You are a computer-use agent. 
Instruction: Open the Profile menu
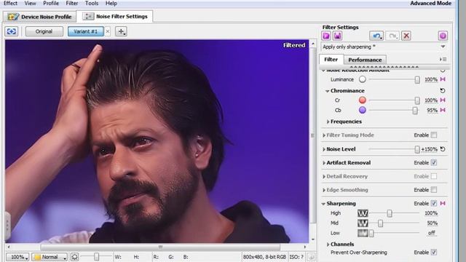pos(51,3)
